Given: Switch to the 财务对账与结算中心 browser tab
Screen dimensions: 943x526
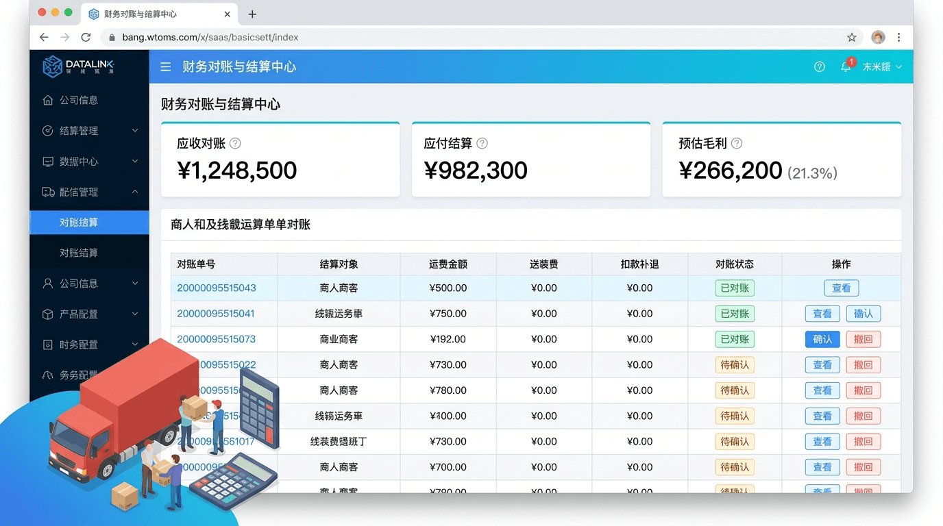Looking at the screenshot, I should tap(159, 14).
